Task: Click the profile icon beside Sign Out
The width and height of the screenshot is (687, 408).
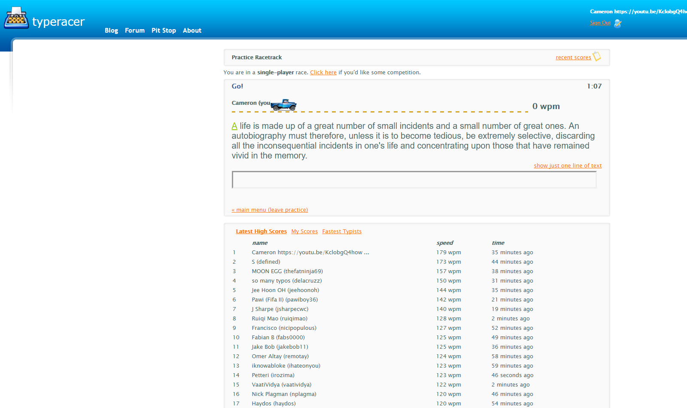Action: (618, 23)
